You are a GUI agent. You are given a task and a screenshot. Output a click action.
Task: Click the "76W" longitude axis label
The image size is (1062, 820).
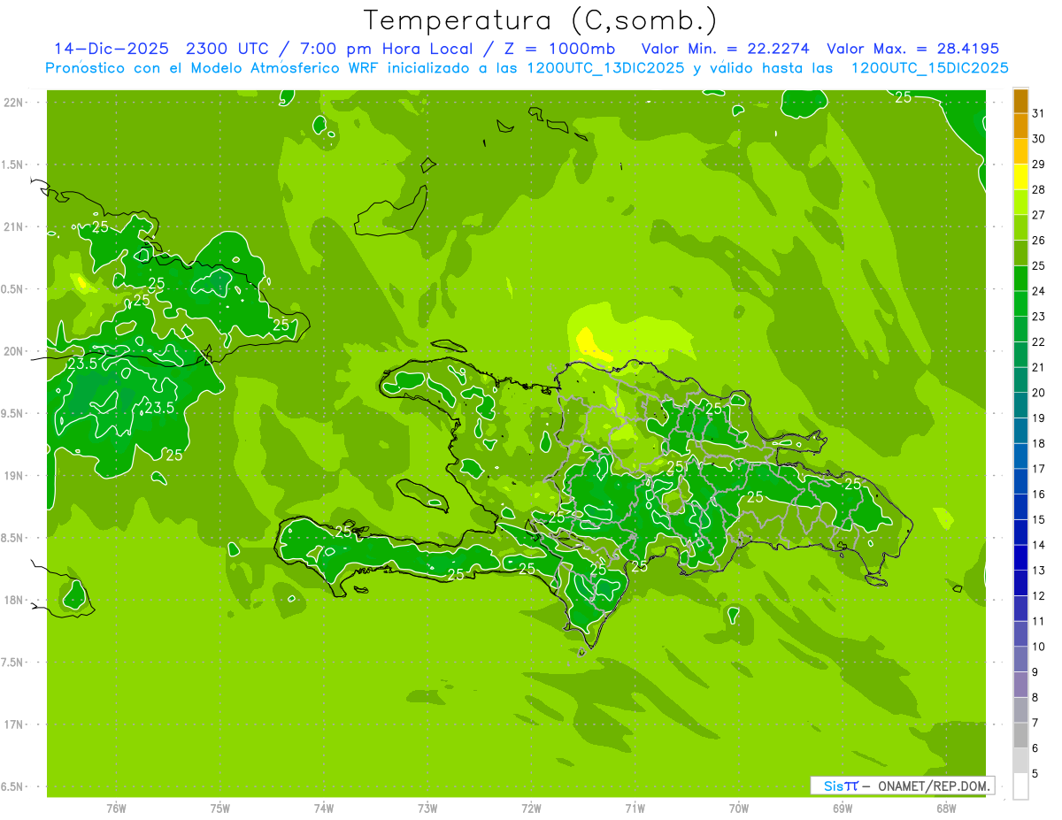pyautogui.click(x=116, y=809)
